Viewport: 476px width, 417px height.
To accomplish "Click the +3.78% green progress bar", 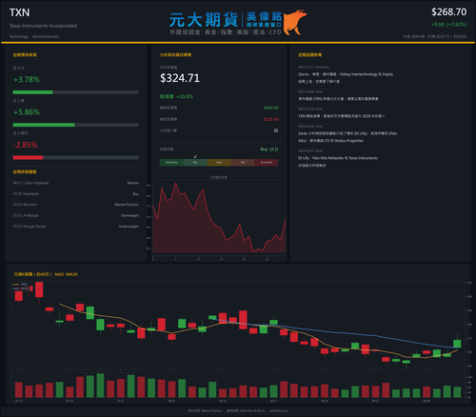I will (x=75, y=92).
